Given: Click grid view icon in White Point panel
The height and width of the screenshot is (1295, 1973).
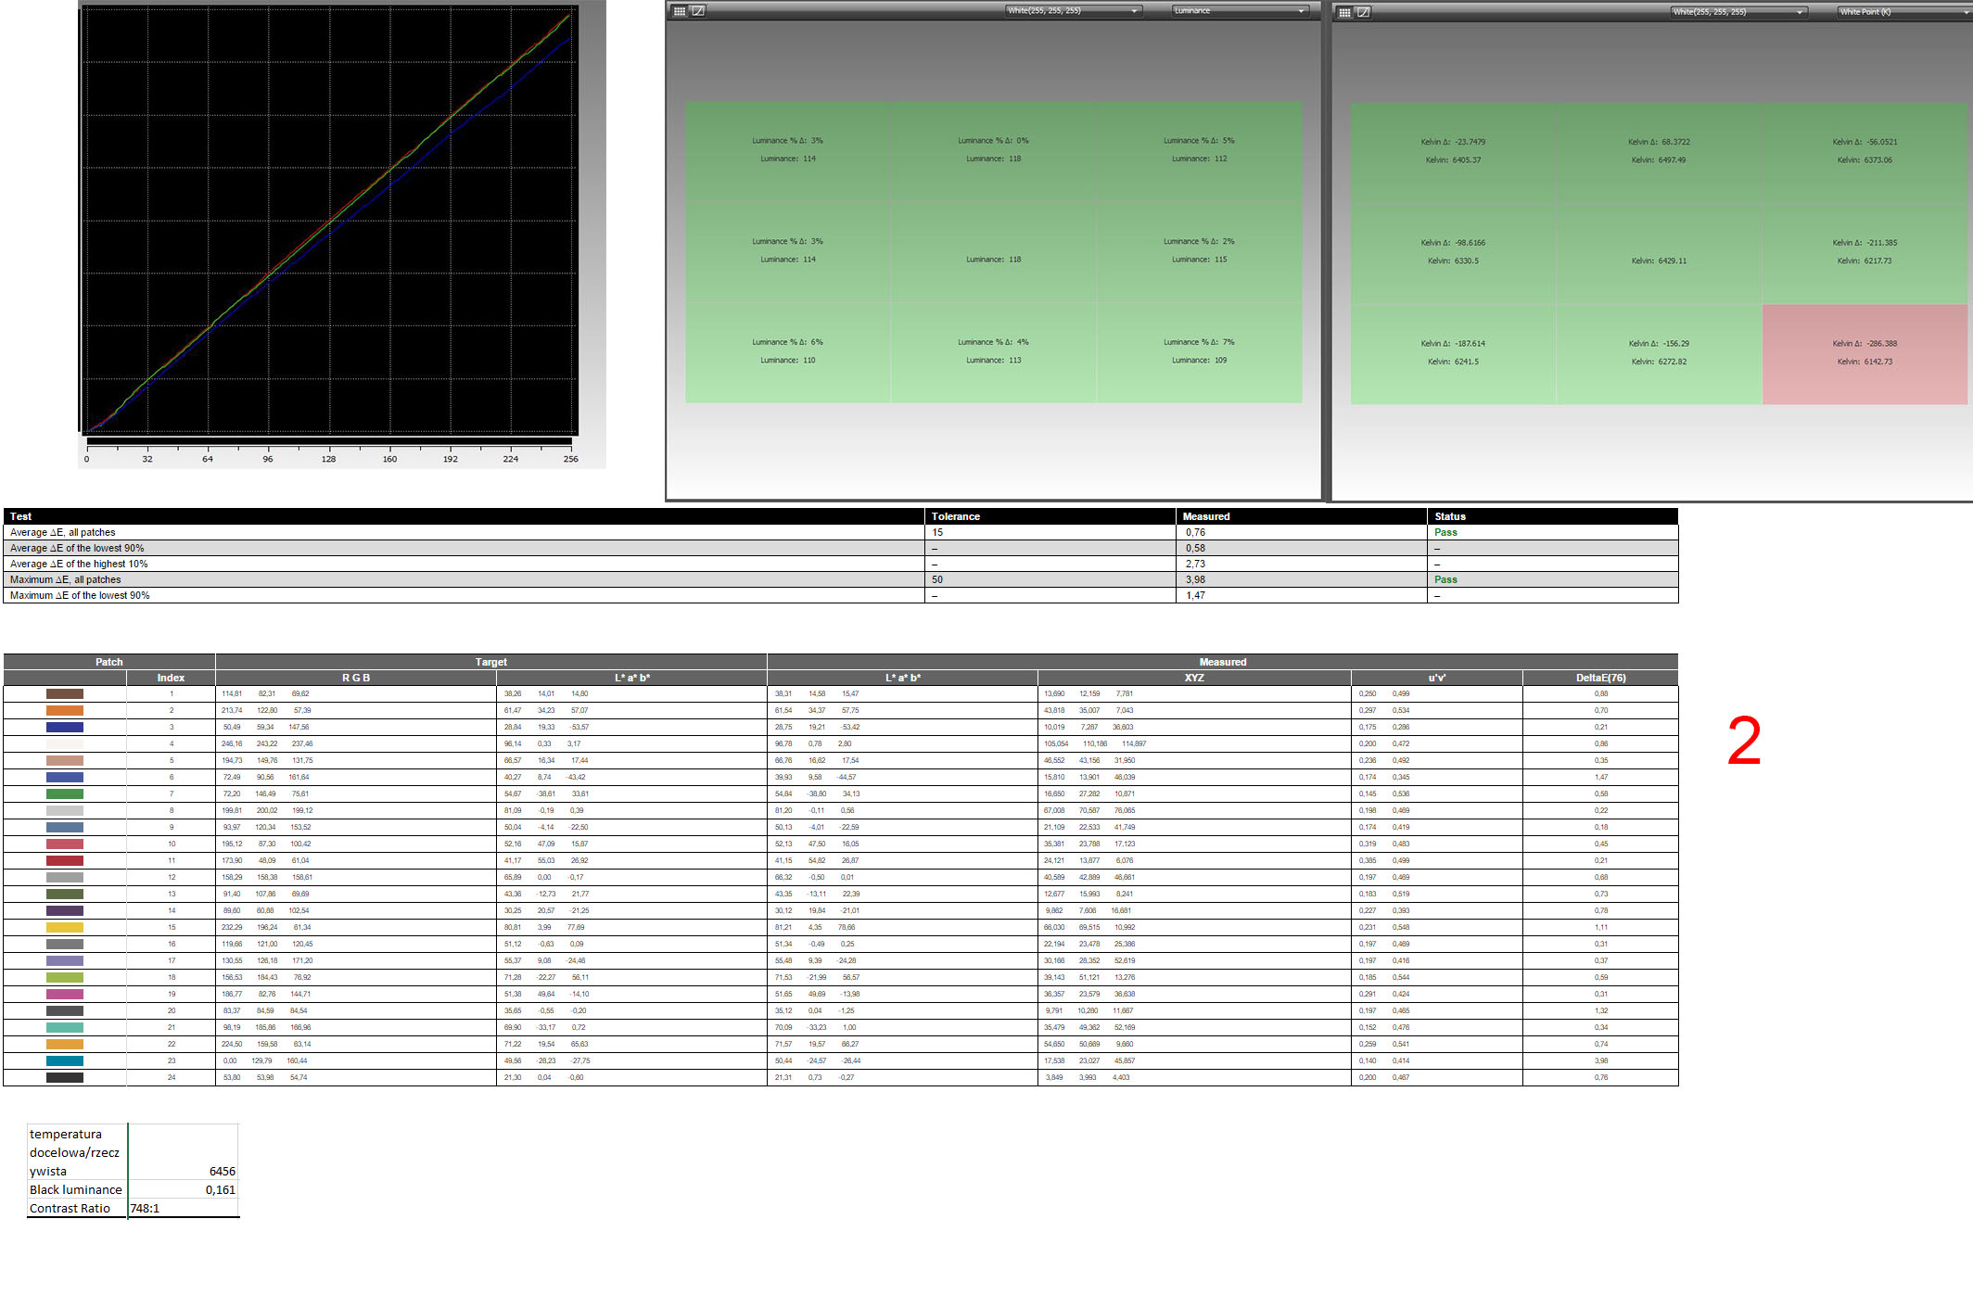Looking at the screenshot, I should (1344, 12).
